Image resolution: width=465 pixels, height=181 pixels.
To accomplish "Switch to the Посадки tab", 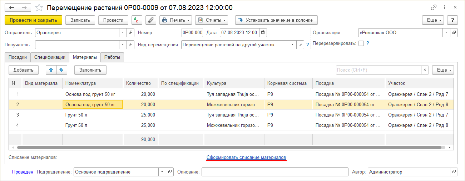I will tap(18, 57).
